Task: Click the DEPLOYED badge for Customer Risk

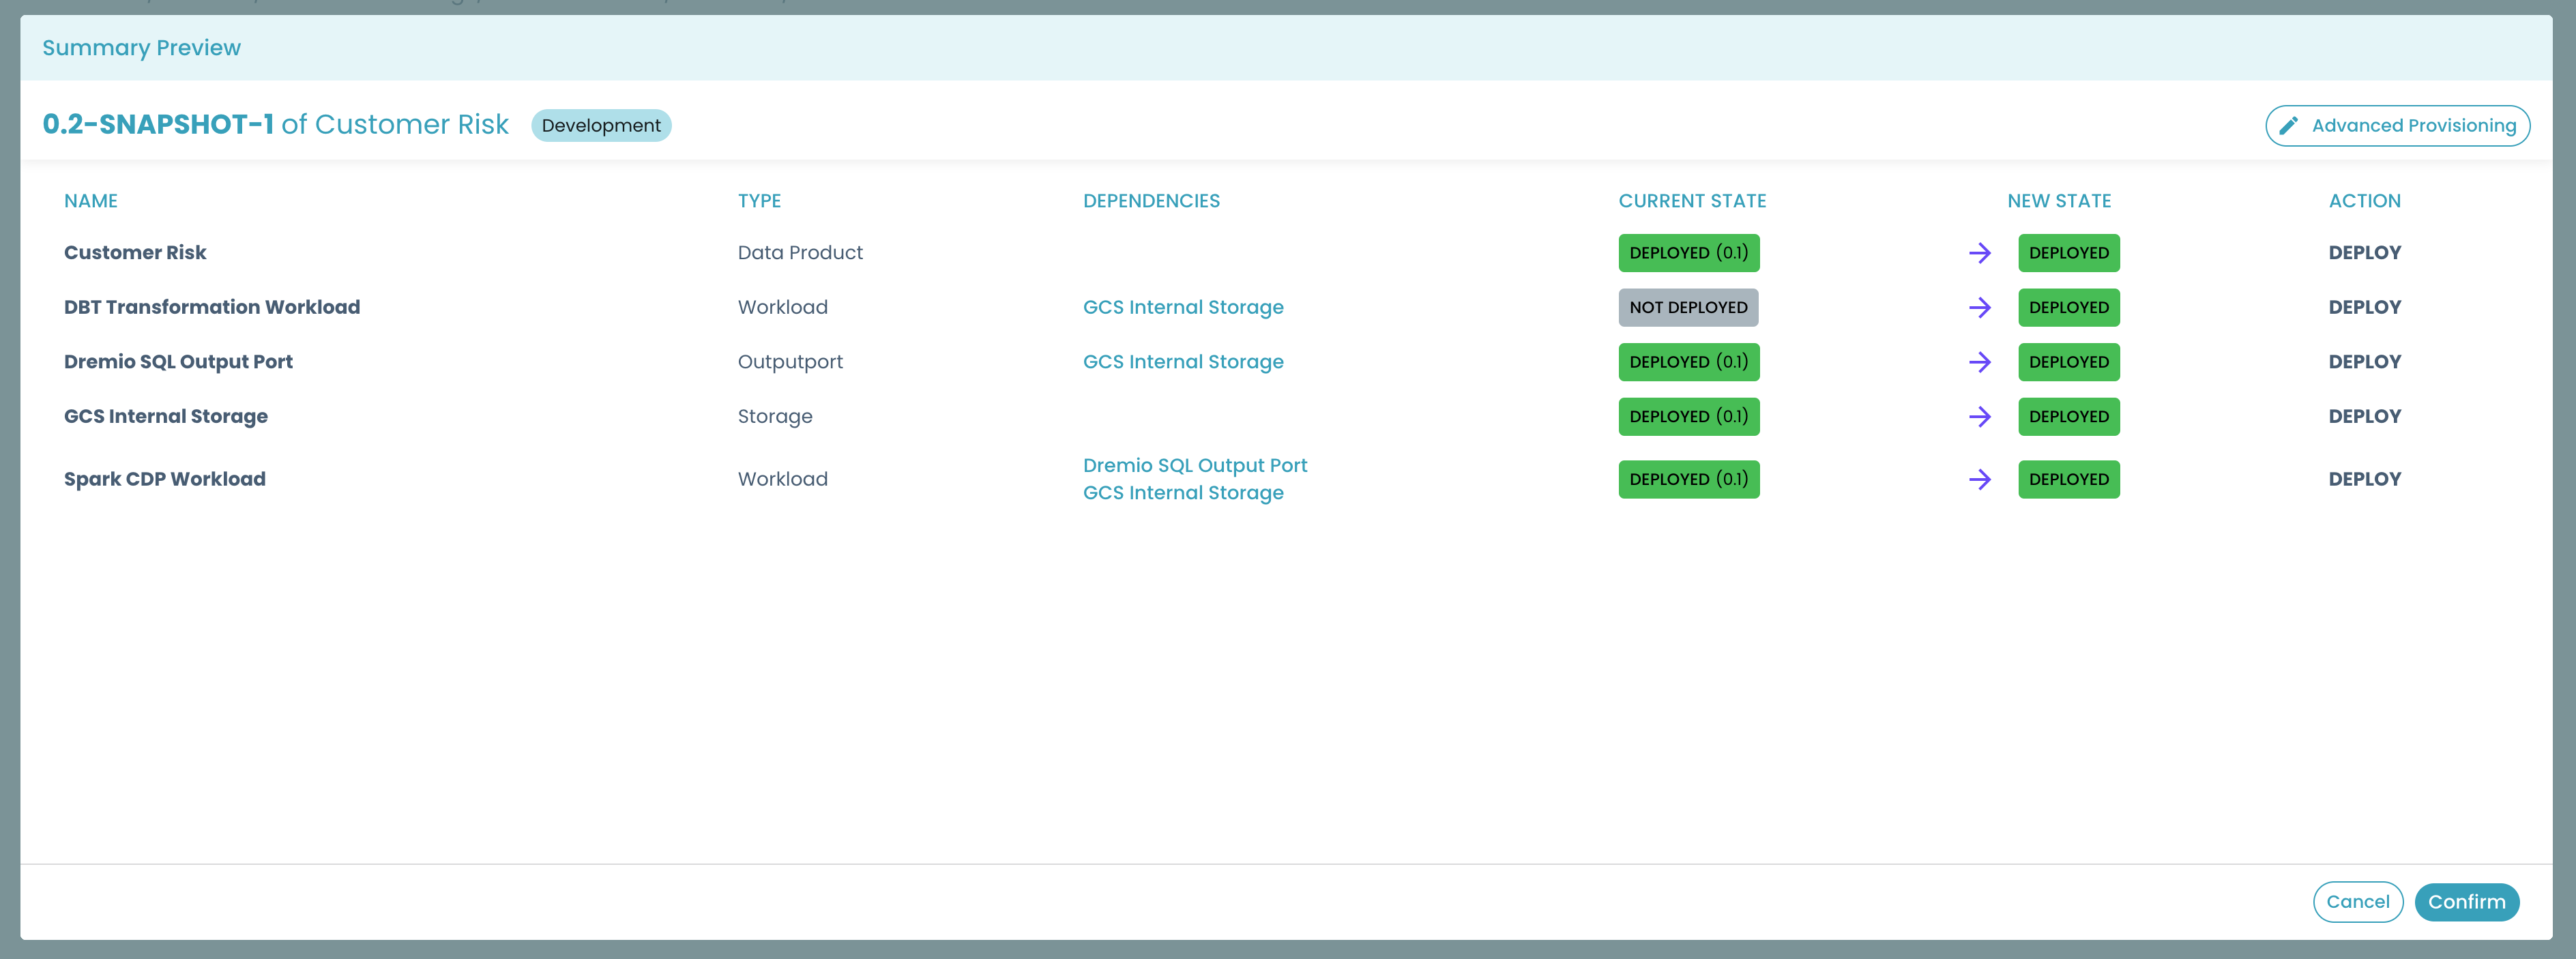Action: pos(1689,253)
